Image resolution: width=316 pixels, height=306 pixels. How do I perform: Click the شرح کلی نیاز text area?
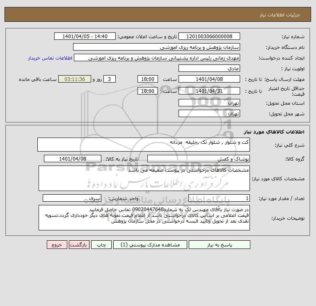(x=144, y=145)
